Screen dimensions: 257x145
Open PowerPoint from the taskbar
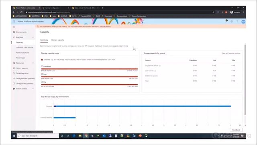[x=140, y=136]
